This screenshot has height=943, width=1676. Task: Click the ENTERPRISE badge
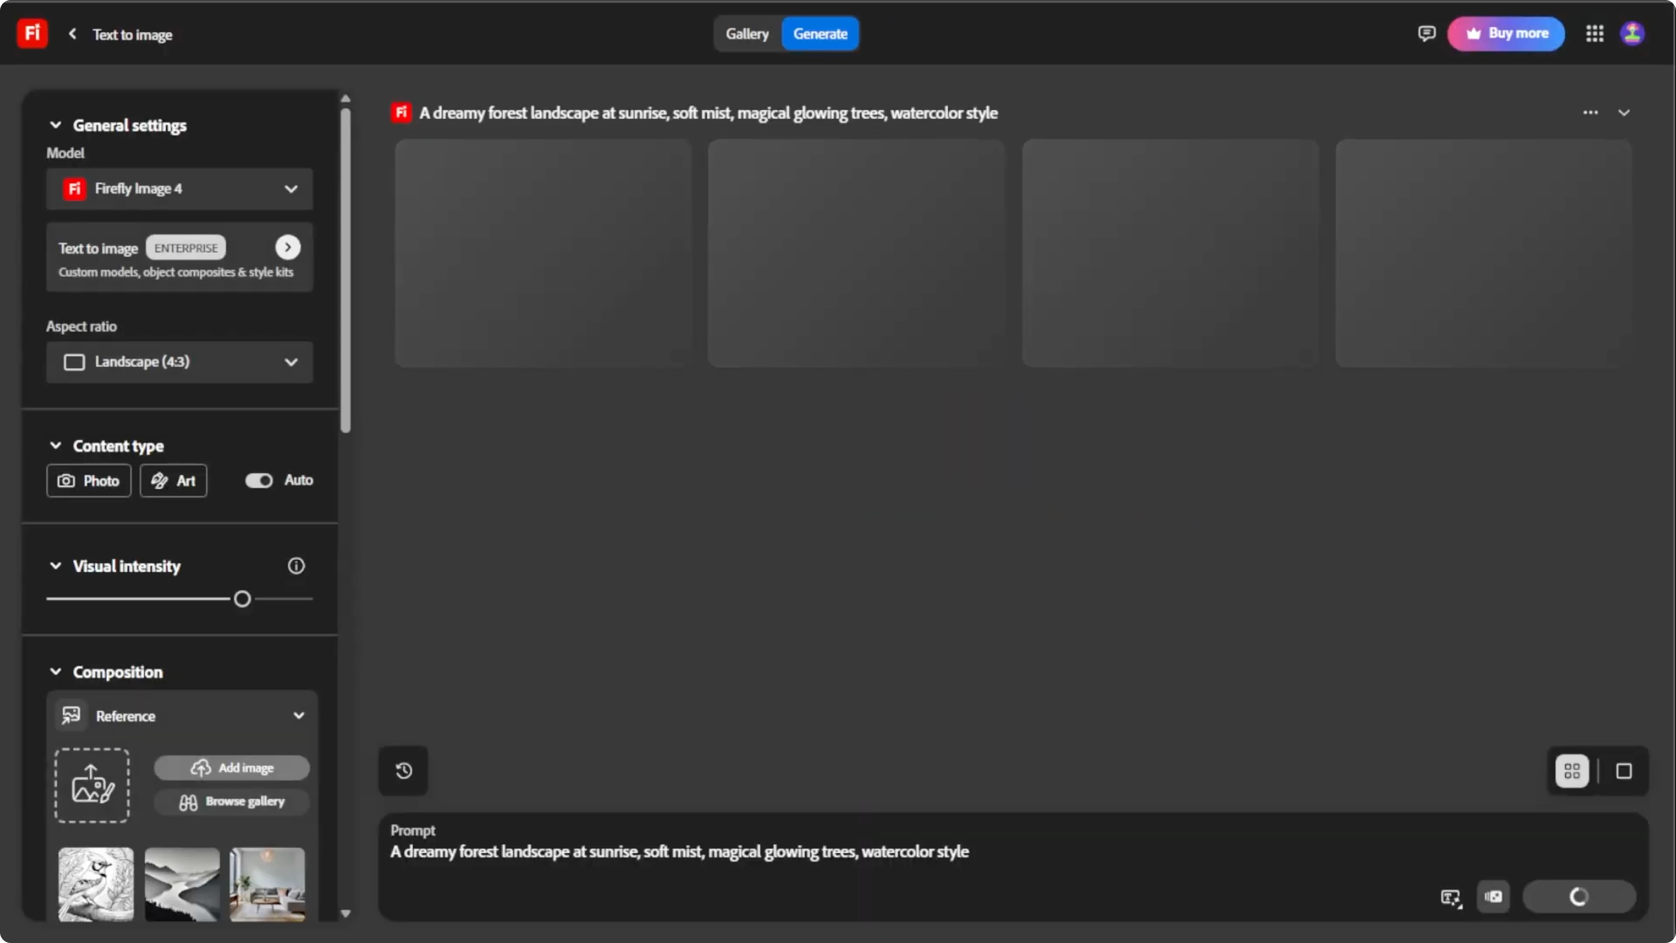(185, 248)
